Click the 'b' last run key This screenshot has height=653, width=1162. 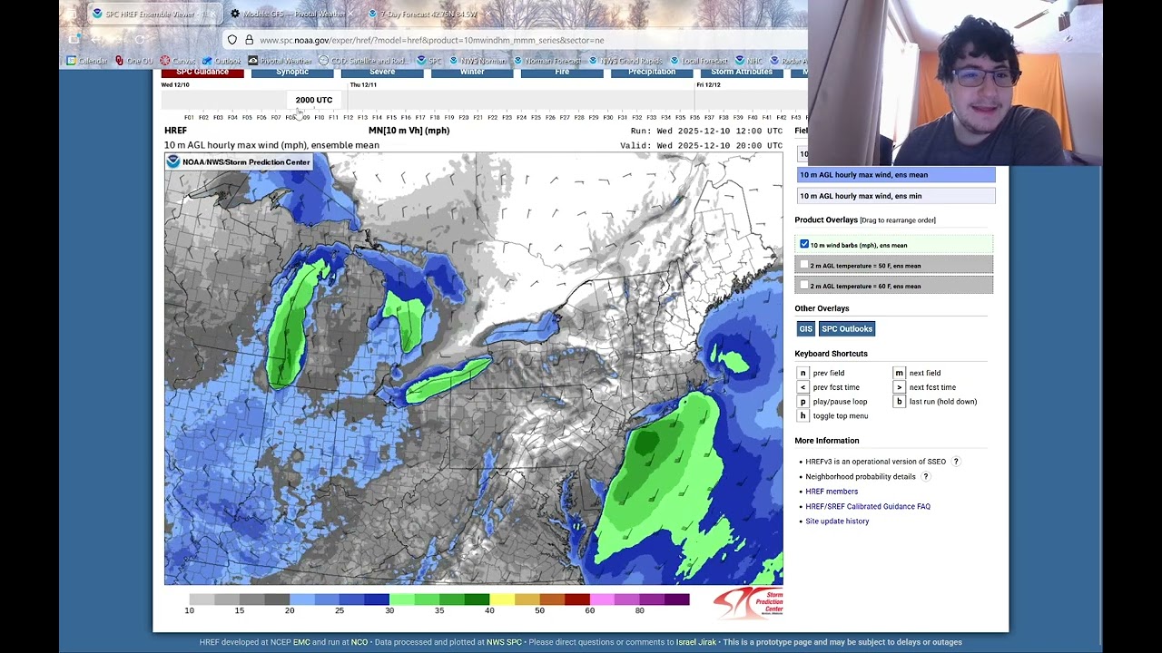(899, 401)
